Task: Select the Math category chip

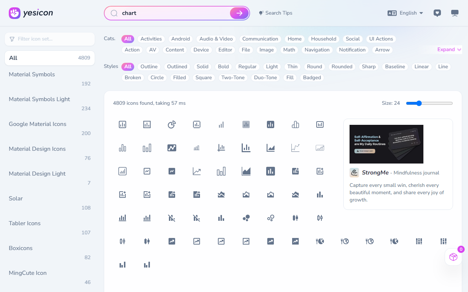Action: click(x=289, y=50)
